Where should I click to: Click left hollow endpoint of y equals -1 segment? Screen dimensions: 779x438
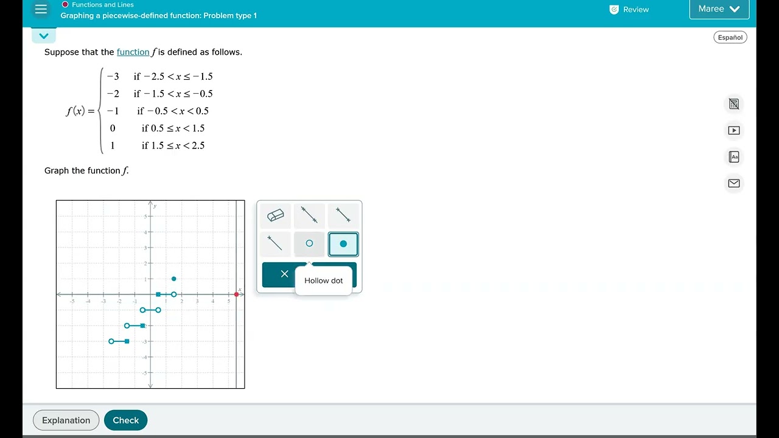pyautogui.click(x=143, y=310)
